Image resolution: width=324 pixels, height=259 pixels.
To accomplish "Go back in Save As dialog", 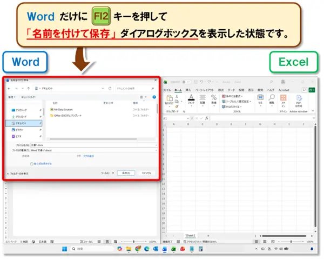I will click(x=9, y=89).
